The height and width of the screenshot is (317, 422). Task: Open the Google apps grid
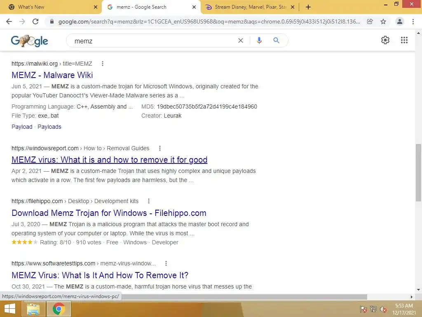point(404,40)
